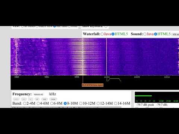Select Java option for Waterfall
Screen dimensions: 179x134
pyautogui.click(x=102, y=34)
